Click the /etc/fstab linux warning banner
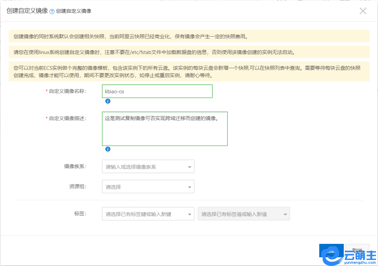Screen dimensions: 378x266 189,52
